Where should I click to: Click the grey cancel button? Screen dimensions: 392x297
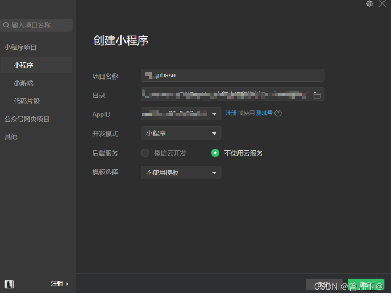click(x=324, y=285)
